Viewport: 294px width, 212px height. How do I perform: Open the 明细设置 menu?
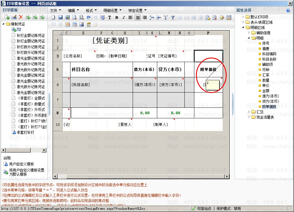click(x=112, y=11)
